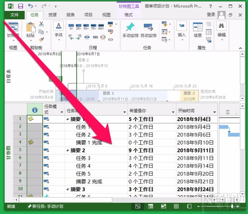
Task: Click the information indicator column header
Action: pyautogui.click(x=35, y=109)
